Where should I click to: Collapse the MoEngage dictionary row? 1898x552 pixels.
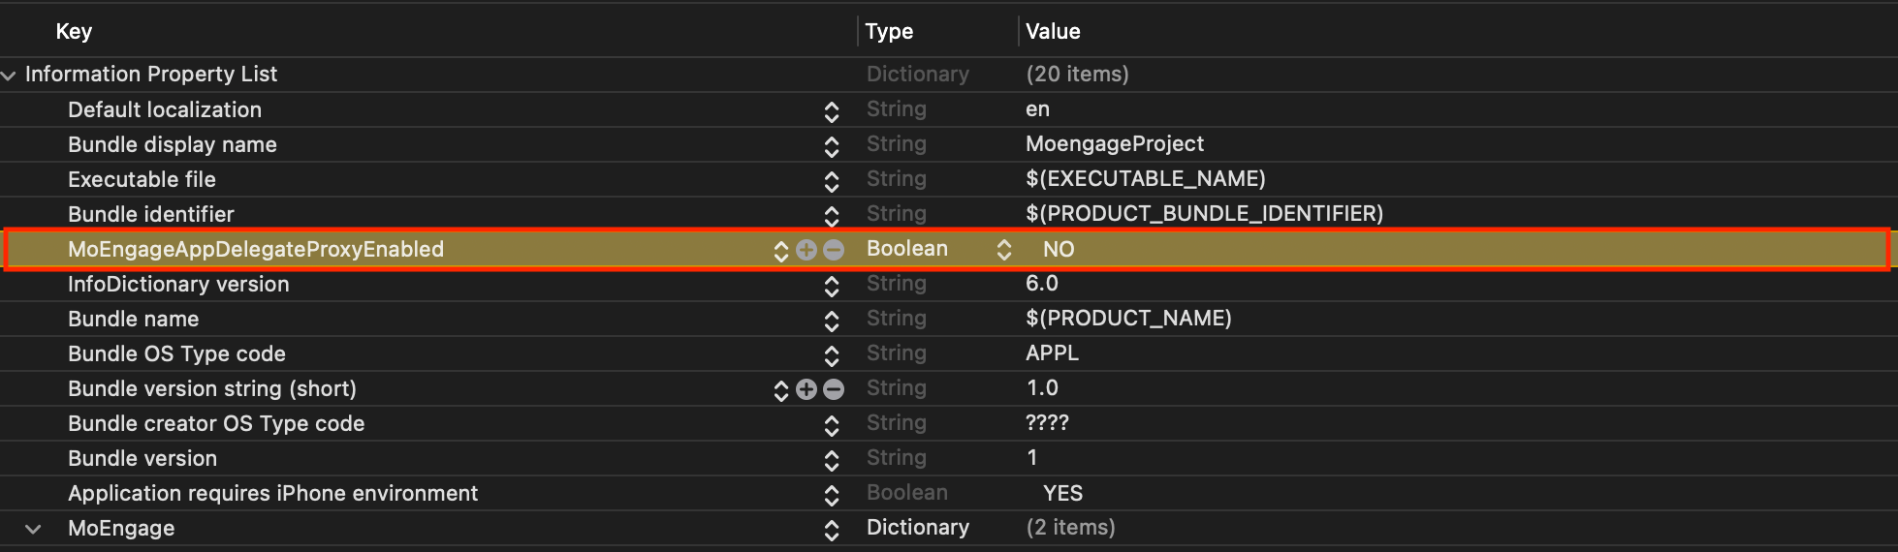(34, 529)
